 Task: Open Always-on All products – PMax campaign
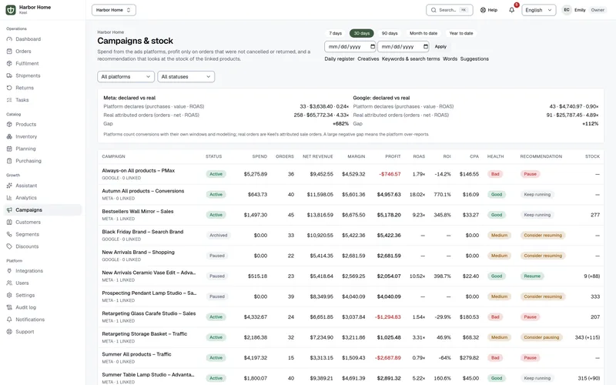click(x=139, y=170)
